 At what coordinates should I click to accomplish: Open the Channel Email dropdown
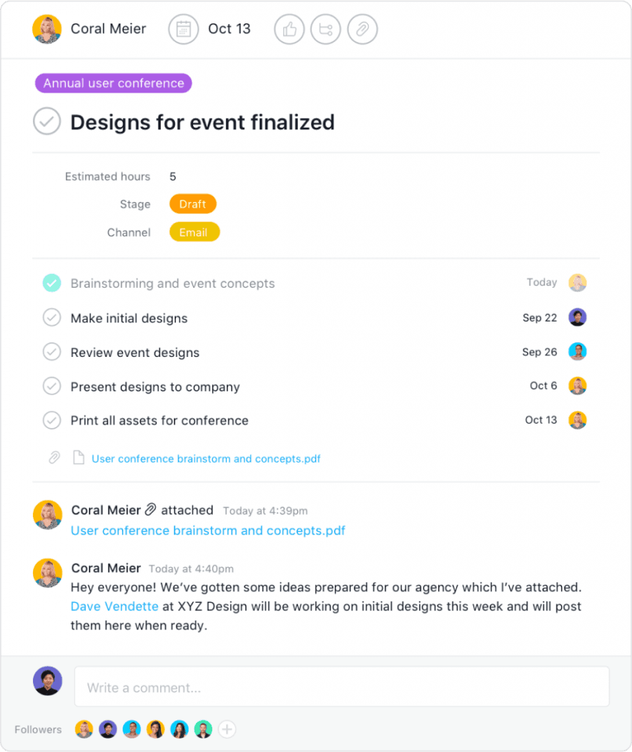click(194, 232)
